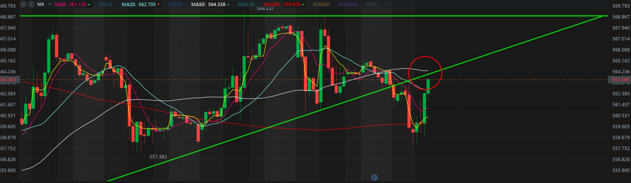The width and height of the screenshot is (631, 183).
Task: Toggle the MA50 moving average line
Action: pos(211,4)
